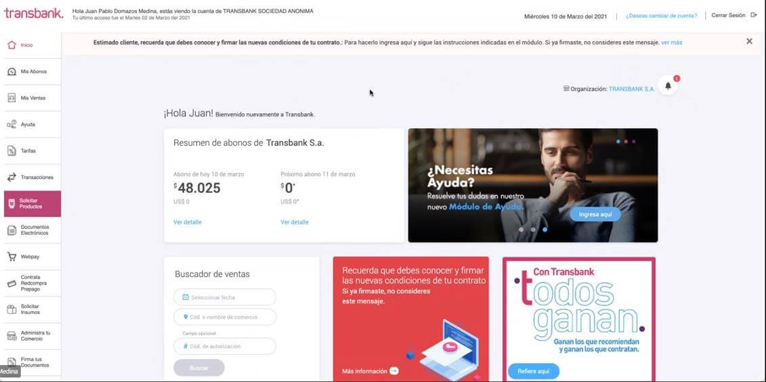766x382 pixels.
Task: Open Solicitar Productos menu item
Action: pos(33,204)
